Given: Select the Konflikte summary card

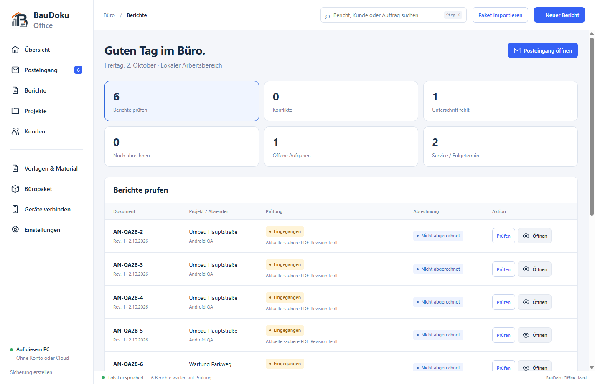Looking at the screenshot, I should pos(341,101).
